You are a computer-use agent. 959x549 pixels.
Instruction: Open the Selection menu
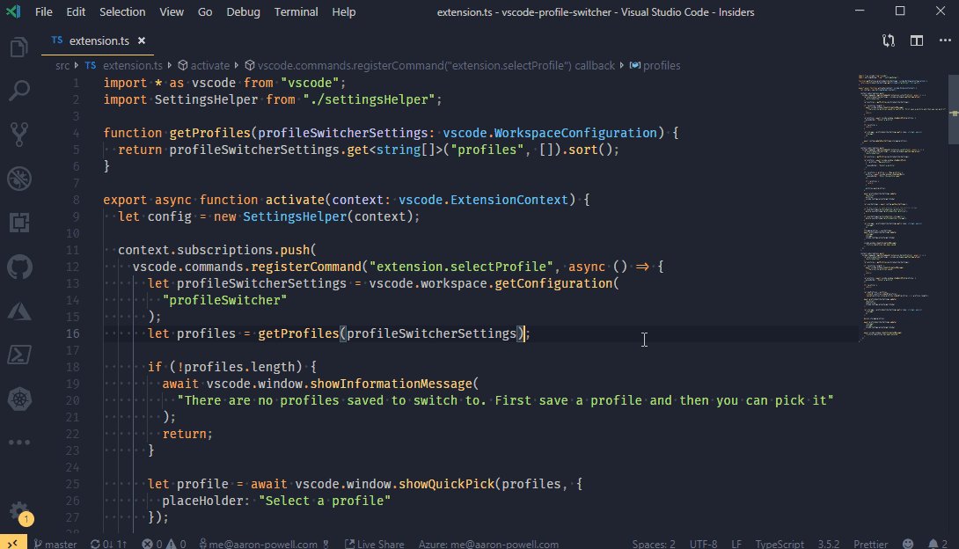tap(122, 11)
